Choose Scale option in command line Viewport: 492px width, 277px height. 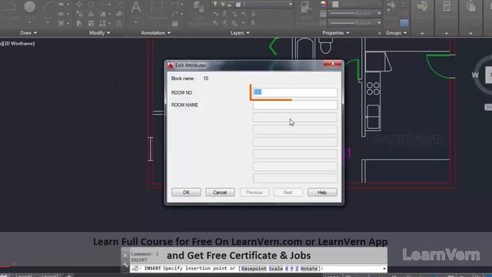point(276,269)
